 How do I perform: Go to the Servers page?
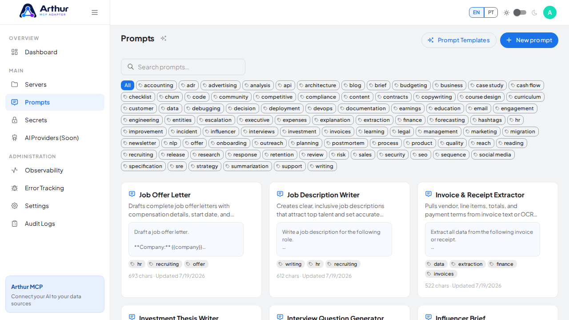pyautogui.click(x=55, y=84)
